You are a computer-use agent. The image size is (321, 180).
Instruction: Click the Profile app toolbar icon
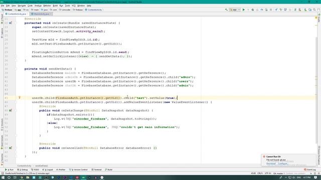[x=262, y=9]
